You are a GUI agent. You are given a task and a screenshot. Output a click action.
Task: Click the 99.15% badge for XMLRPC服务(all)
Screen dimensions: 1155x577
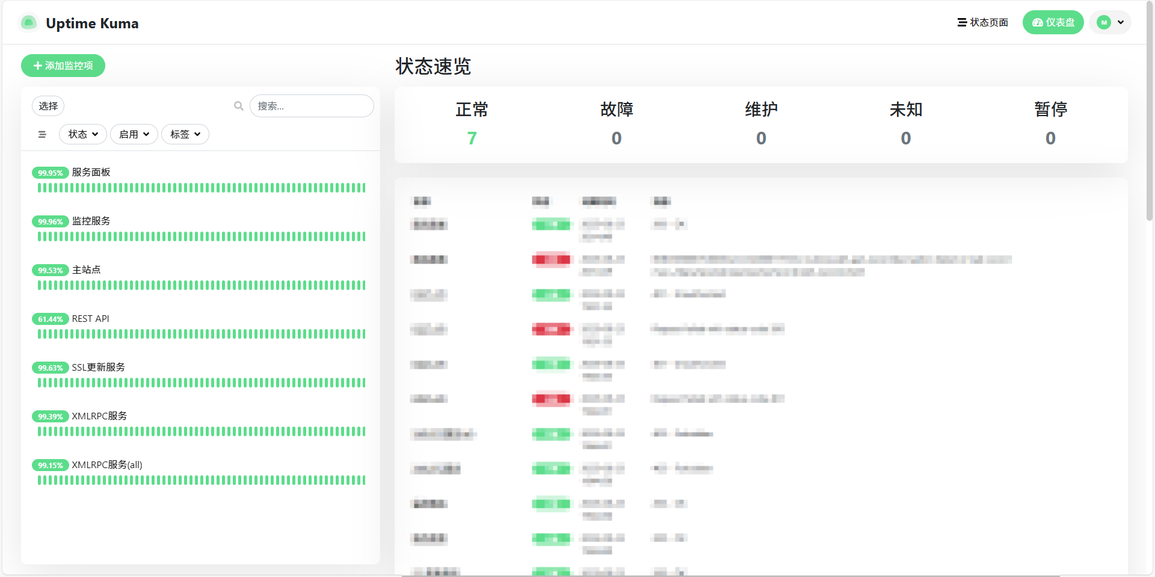(x=50, y=465)
